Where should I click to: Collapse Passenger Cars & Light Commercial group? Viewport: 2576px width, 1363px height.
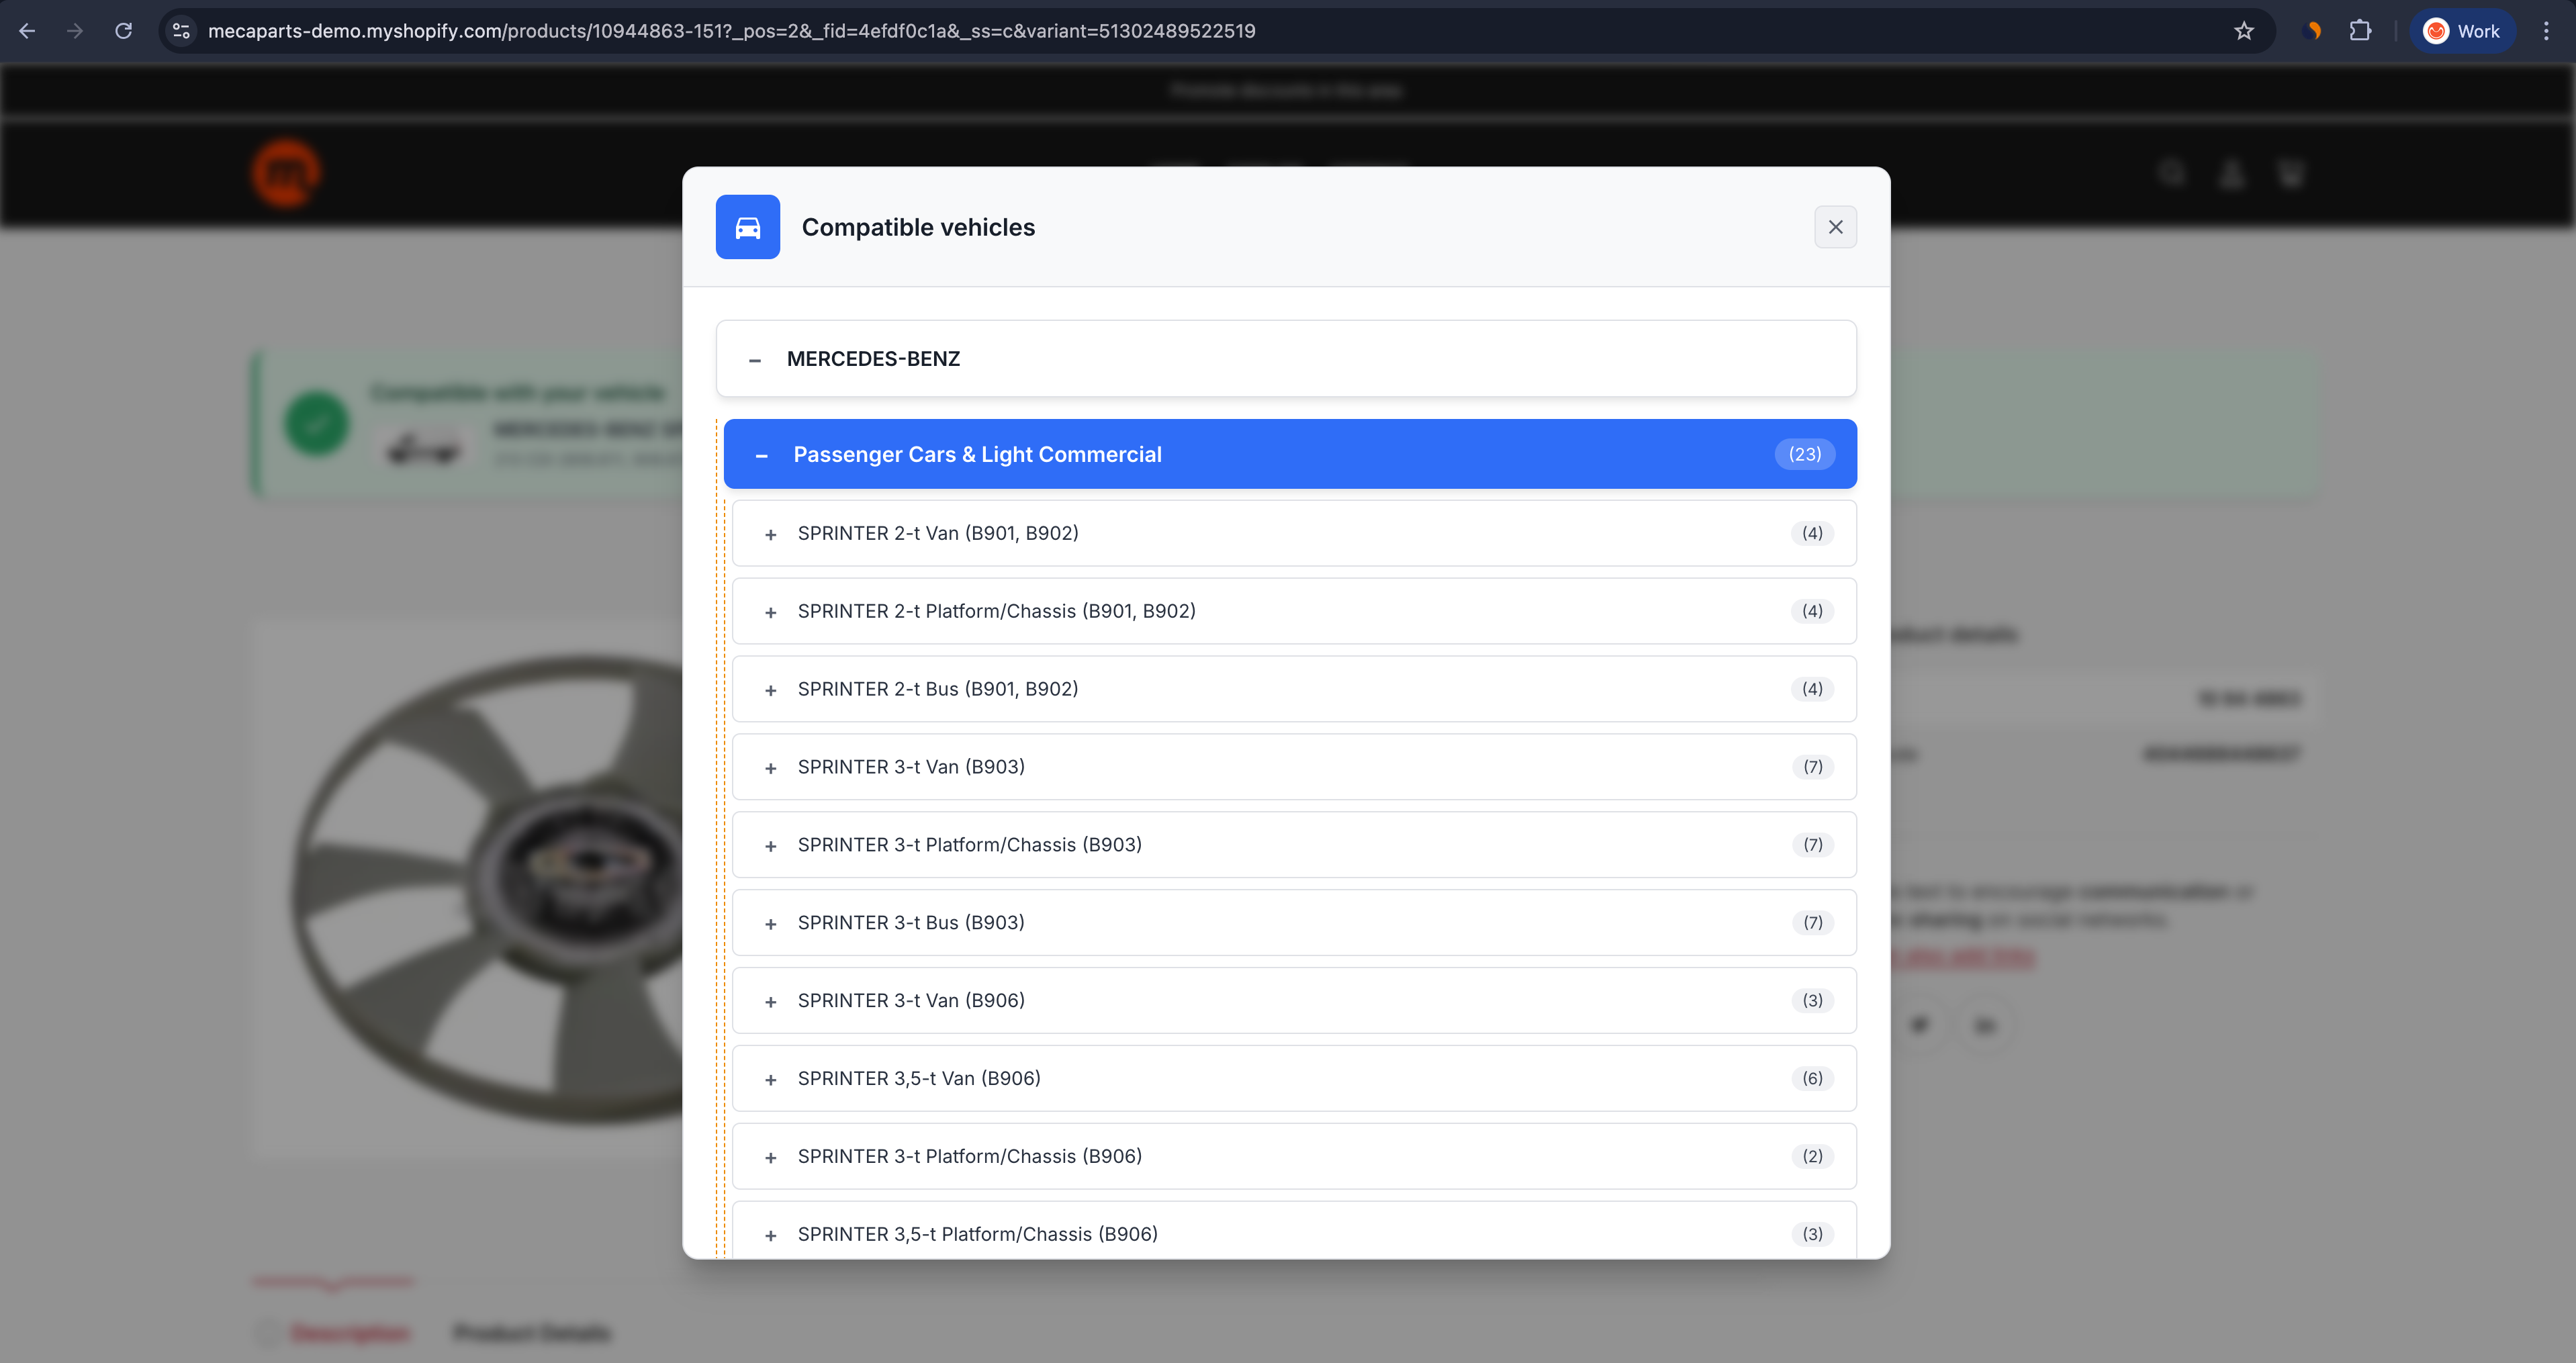tap(762, 455)
